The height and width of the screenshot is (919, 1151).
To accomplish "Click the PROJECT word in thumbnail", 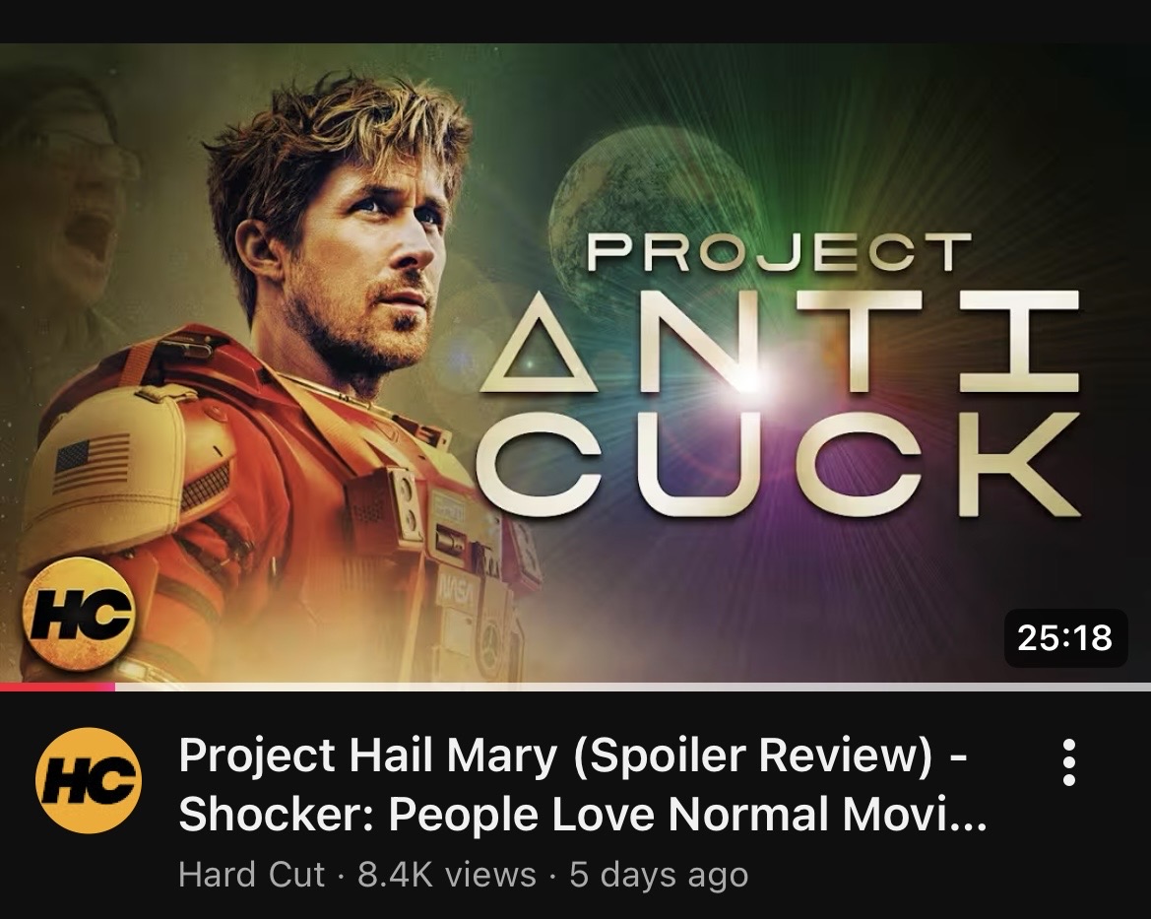I will coord(779,253).
